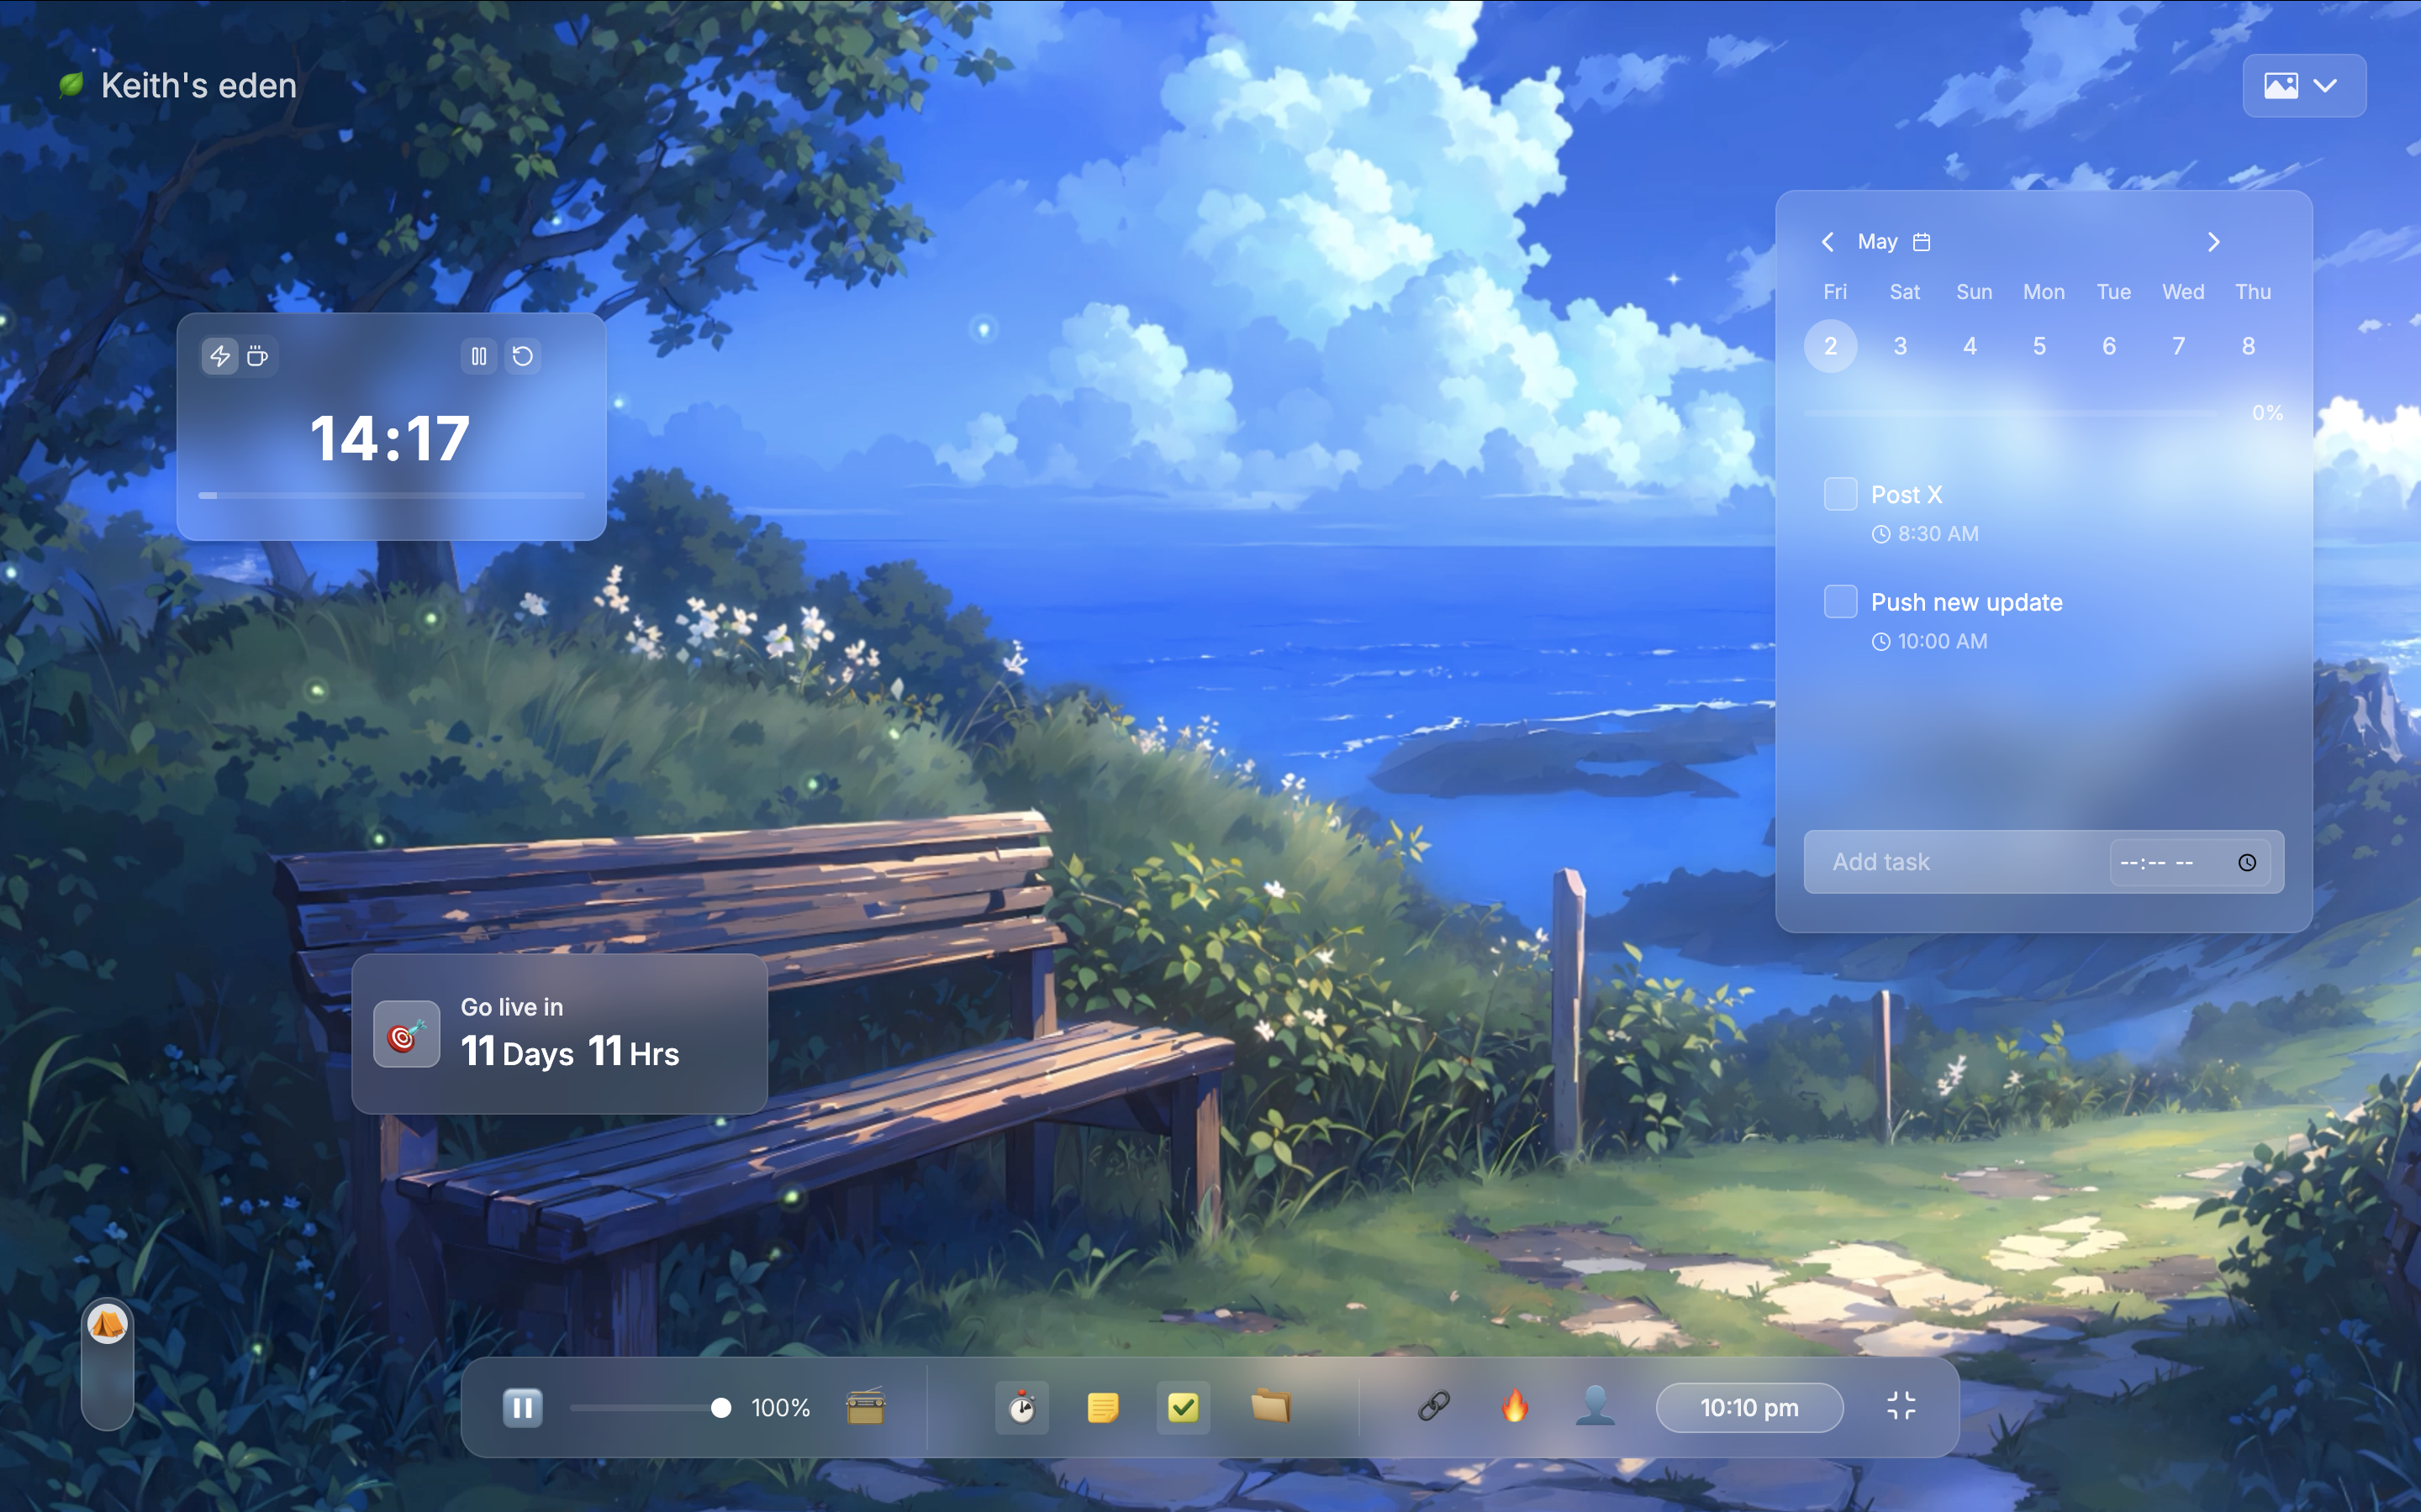Click the chain link icon
This screenshot has height=1512, width=2421.
coord(1433,1406)
